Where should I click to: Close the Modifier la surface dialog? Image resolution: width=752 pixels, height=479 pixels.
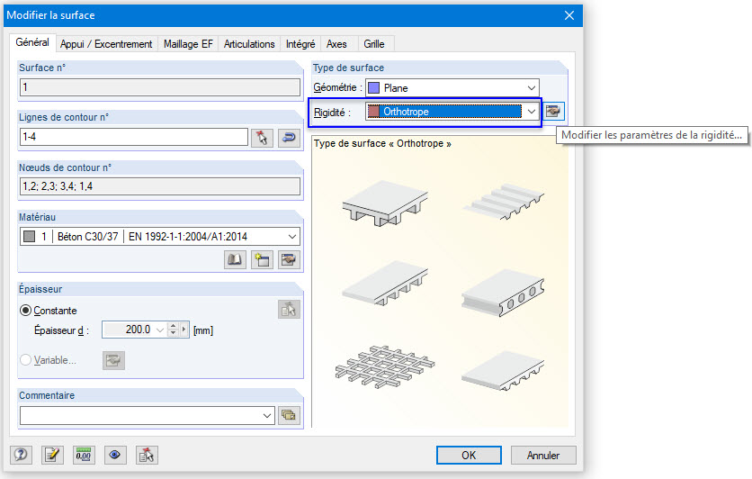[569, 15]
